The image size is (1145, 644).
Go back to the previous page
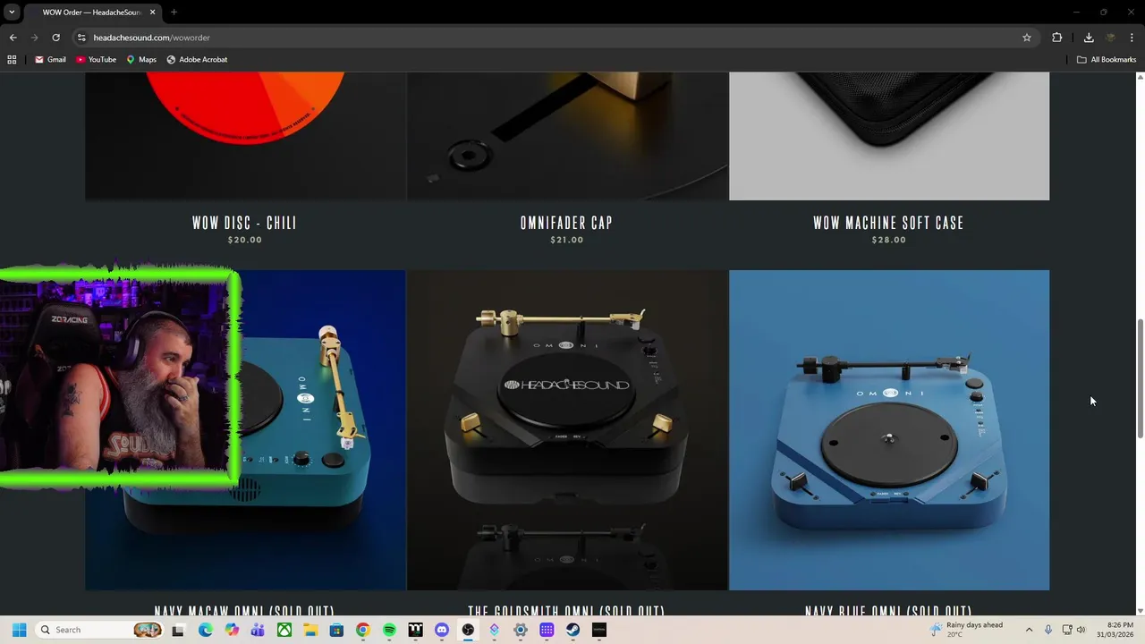tap(13, 38)
